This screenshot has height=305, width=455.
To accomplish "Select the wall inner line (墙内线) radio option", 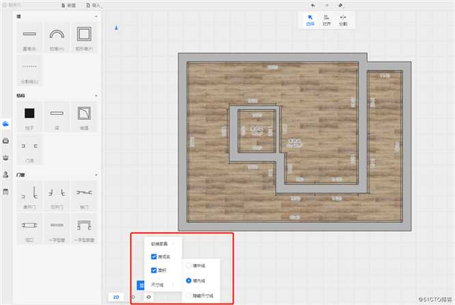I will pyautogui.click(x=189, y=280).
